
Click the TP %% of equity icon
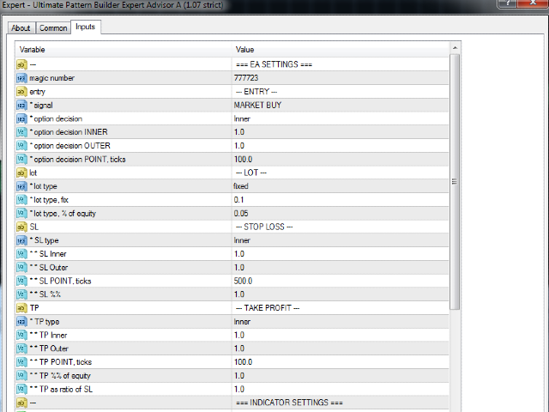(21, 376)
